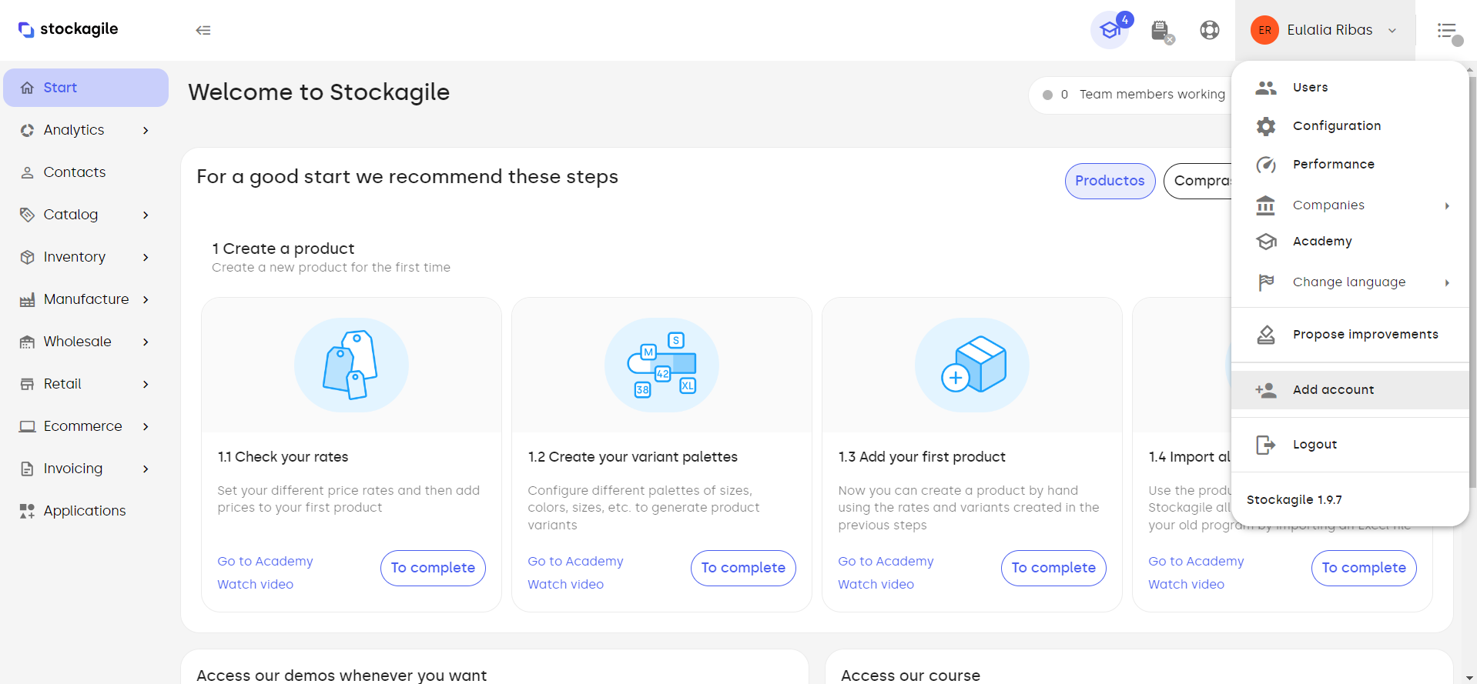This screenshot has height=684, width=1477.
Task: Click To complete for Check your rates
Action: (433, 568)
